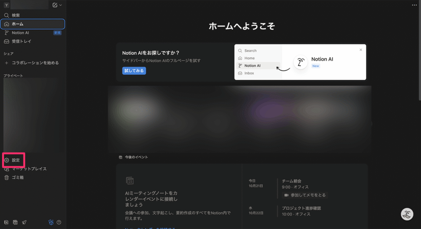Open the three-dot menu at top right
The image size is (421, 229).
[414, 5]
